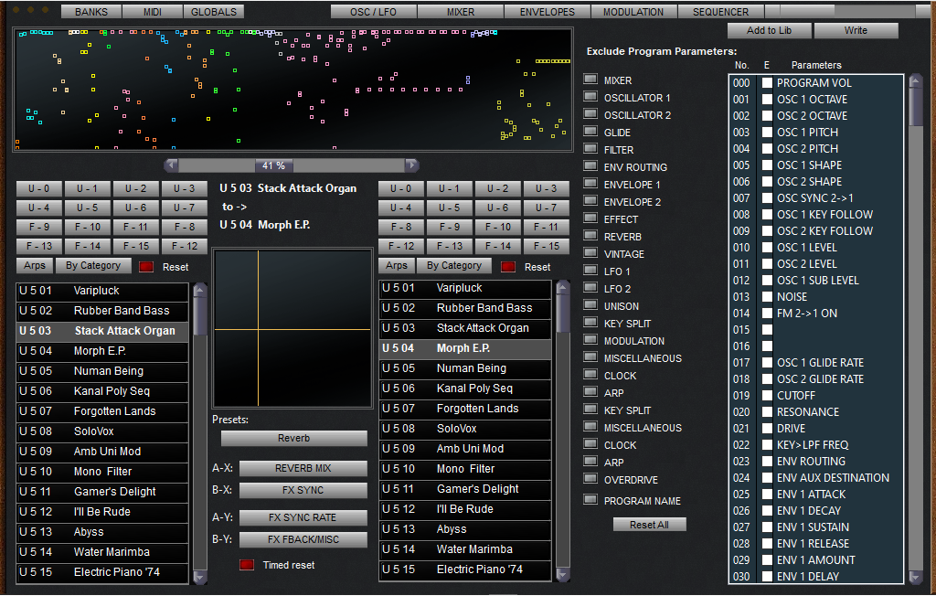Click the morph percentage slider's left arrow
The image size is (936, 596).
coord(171,165)
